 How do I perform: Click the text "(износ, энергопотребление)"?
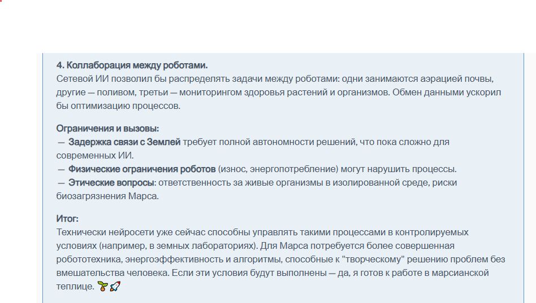[278, 169]
